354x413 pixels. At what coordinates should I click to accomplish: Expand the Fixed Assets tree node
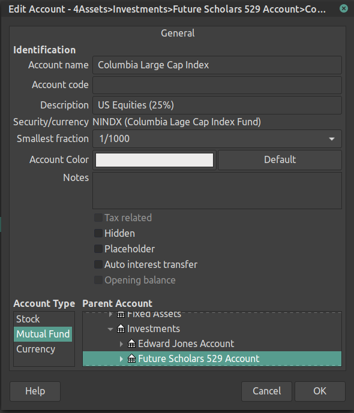coord(110,315)
